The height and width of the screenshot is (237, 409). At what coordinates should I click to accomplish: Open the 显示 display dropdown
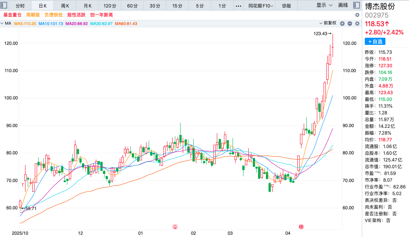324,5
